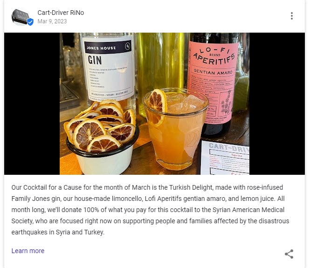The width and height of the screenshot is (310, 268).
Task: Click the Mar 9, 2023 post date
Action: click(52, 21)
